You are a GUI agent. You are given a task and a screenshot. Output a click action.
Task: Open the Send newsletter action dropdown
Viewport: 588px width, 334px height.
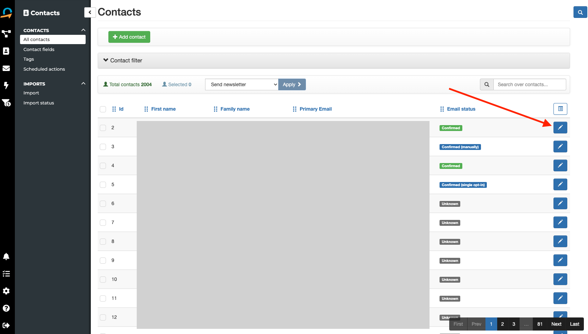tap(241, 84)
